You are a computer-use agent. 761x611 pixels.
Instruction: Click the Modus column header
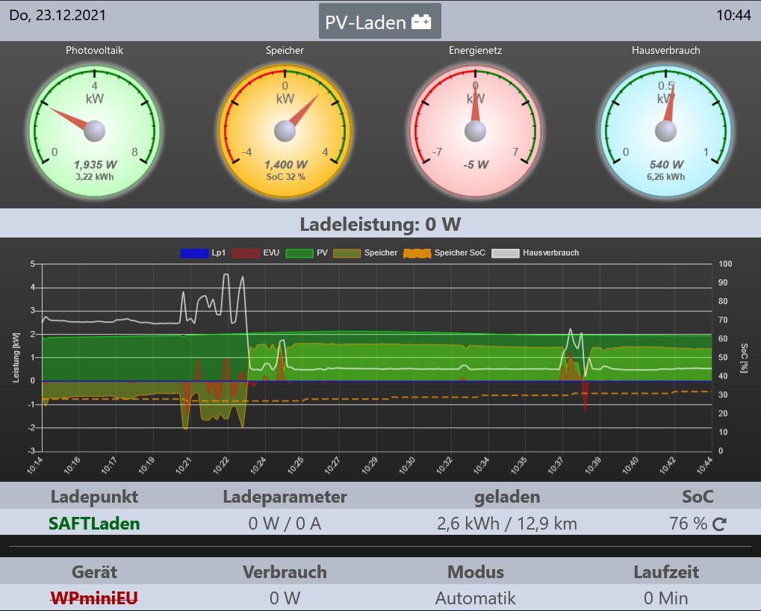475,571
